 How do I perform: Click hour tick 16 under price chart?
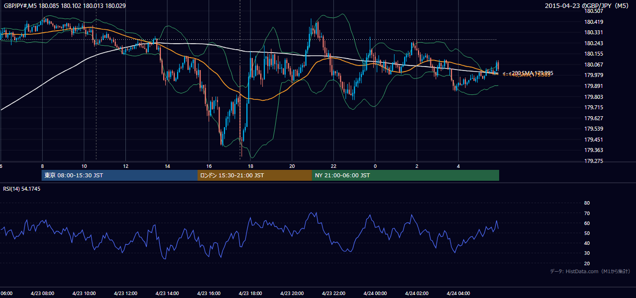[x=209, y=166]
